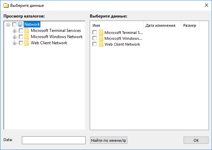Image resolution: width=212 pixels, height=150 pixels.
Task: Tick Microsoft Terminal Services checkbox in tree
Action: point(21,31)
